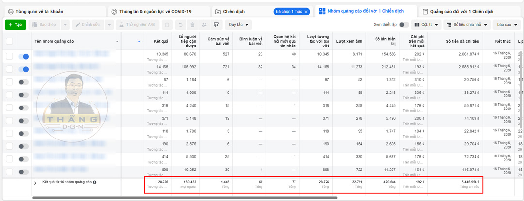Viewport: 524px width, 201px height.
Task: Select Nhóm quảng cáo đối với 1 Chiến dịch tab
Action: coord(365,11)
